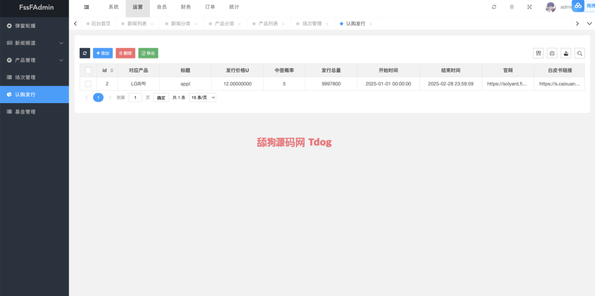The height and width of the screenshot is (296, 595).
Task: Click the print table icon
Action: click(x=552, y=53)
